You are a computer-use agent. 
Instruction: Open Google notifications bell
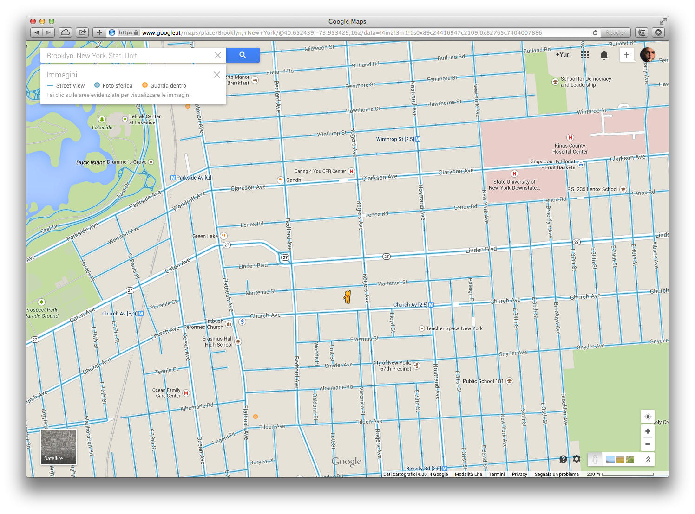click(x=604, y=55)
